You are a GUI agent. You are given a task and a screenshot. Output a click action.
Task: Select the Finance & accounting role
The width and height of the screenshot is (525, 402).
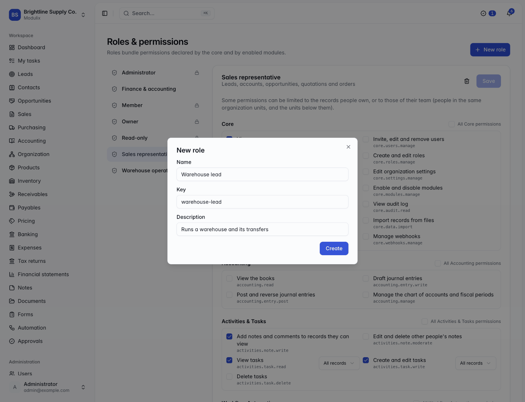pyautogui.click(x=156, y=89)
